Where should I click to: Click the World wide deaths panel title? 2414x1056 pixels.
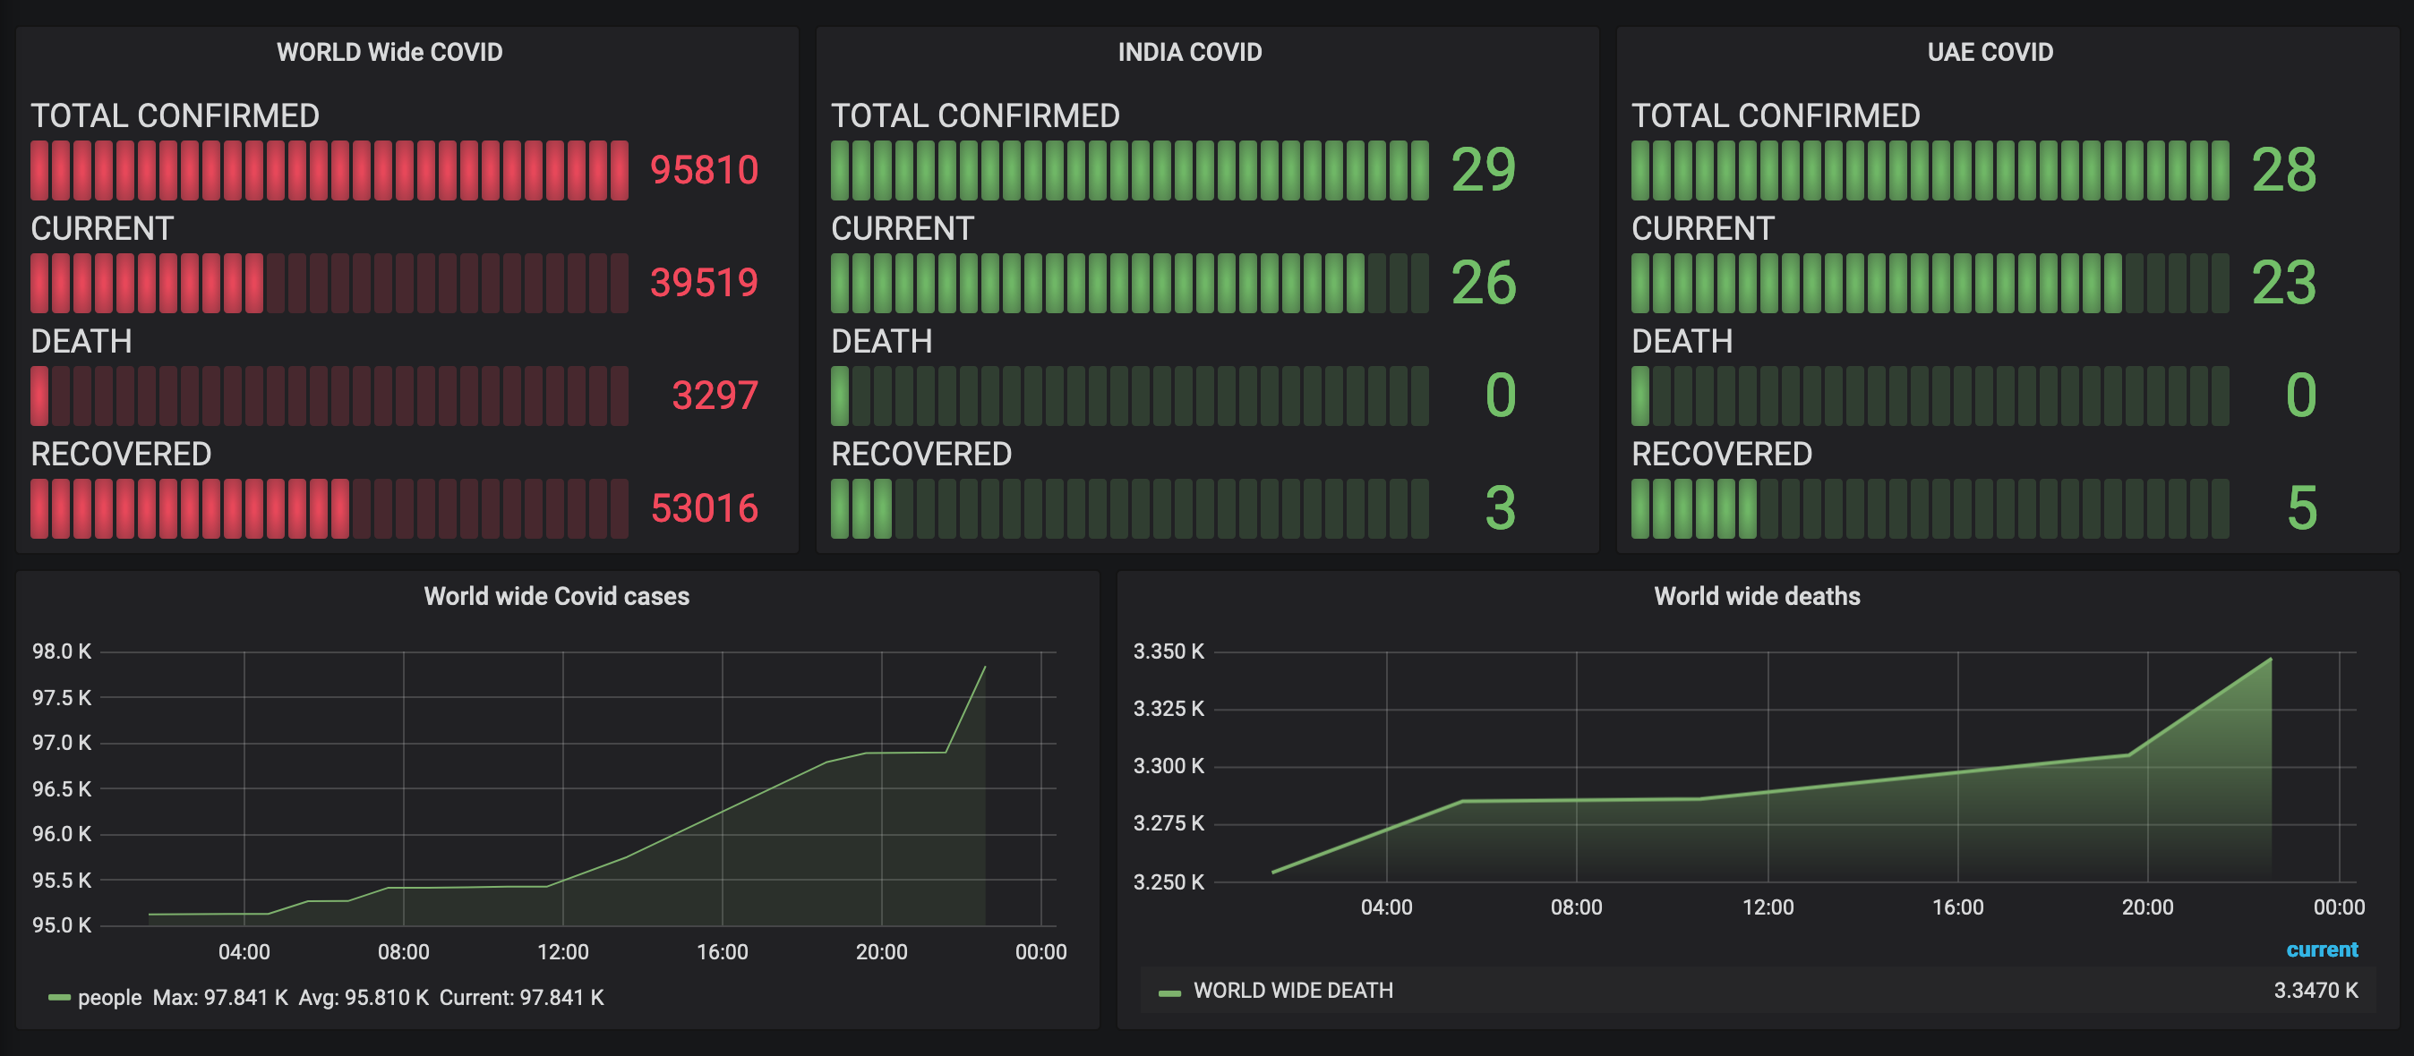[1756, 596]
